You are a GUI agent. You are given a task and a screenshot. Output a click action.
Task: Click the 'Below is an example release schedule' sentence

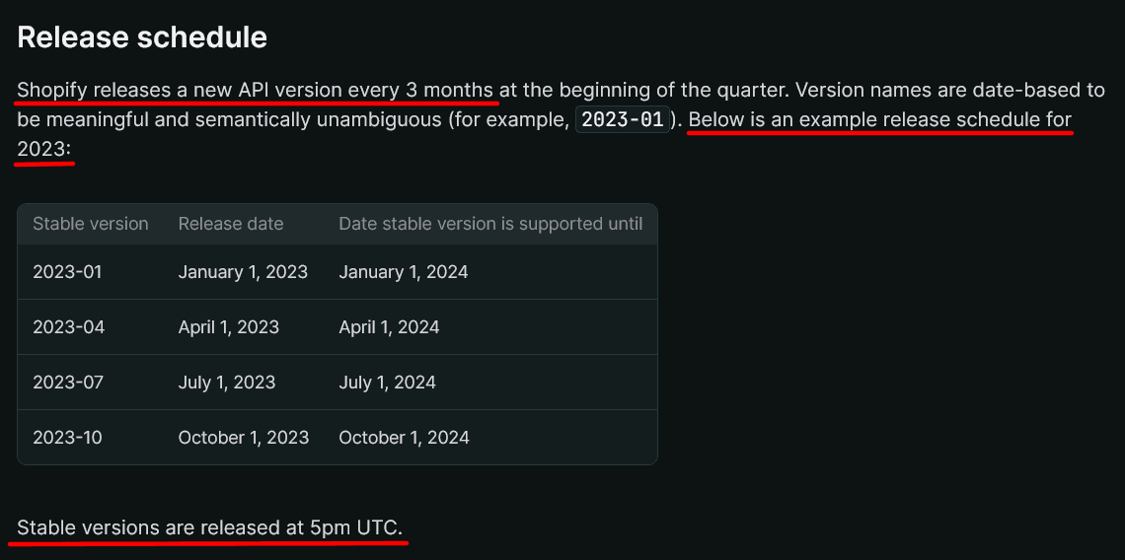pos(878,120)
